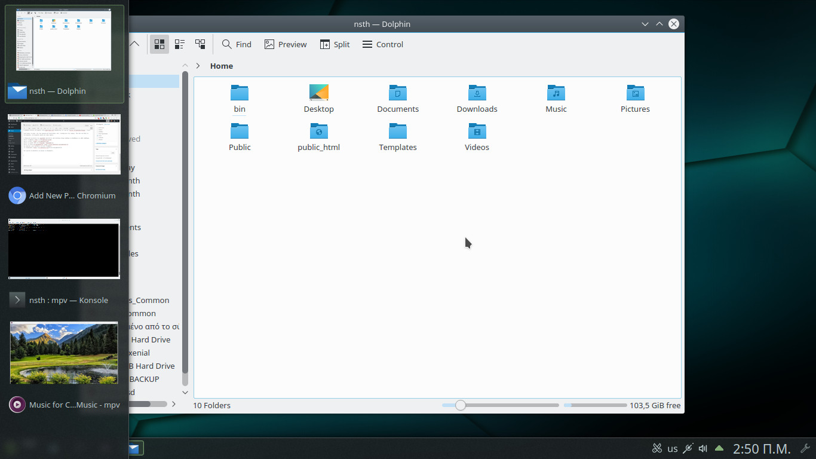Toggle the Split view
The height and width of the screenshot is (459, 816).
pos(335,44)
